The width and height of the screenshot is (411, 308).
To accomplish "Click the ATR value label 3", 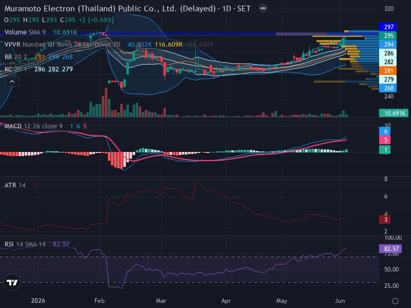I will point(385,220).
